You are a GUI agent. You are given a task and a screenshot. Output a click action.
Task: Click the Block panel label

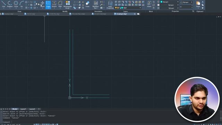click(x=151, y=11)
